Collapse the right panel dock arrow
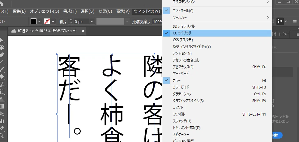The width and height of the screenshot is (299, 142). 298,29
